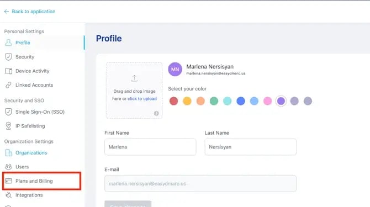Open Single Sign-On (SSO) settings

(x=40, y=112)
